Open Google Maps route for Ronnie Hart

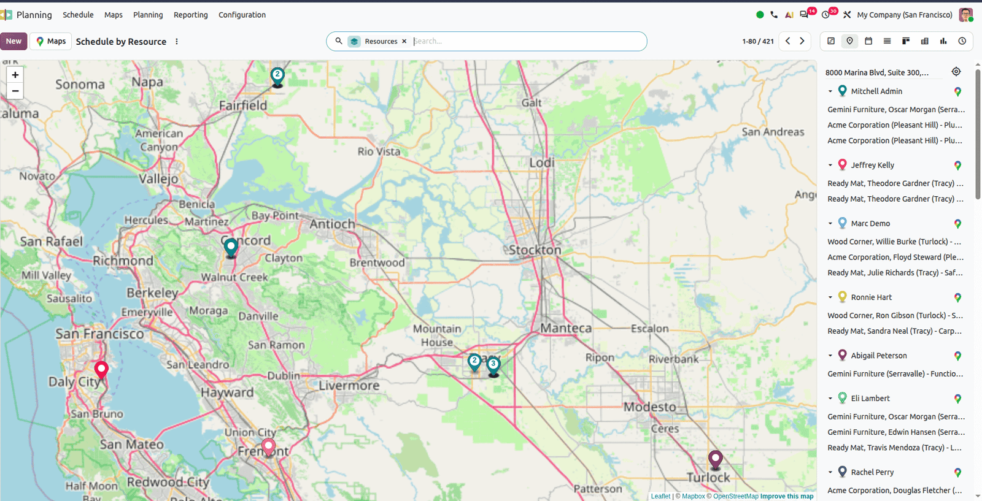[957, 297]
